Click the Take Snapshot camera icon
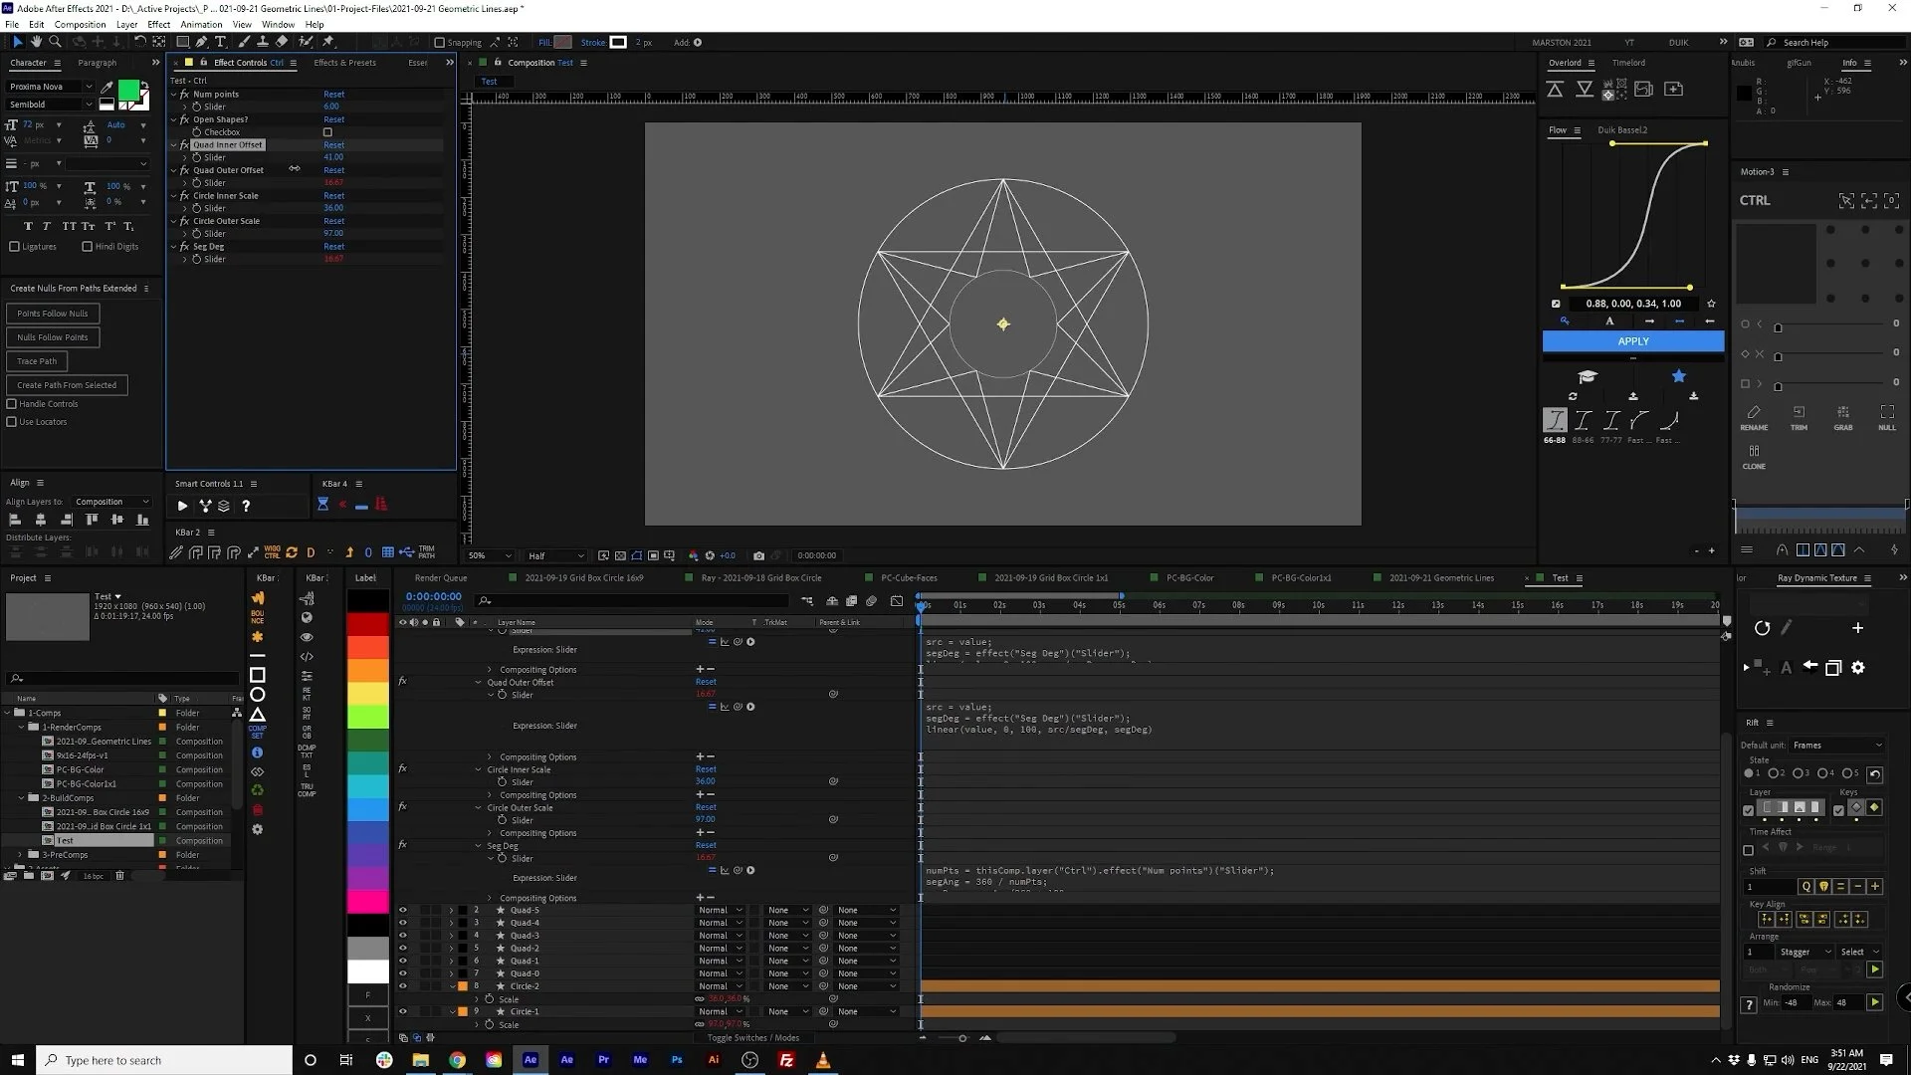 [x=758, y=555]
